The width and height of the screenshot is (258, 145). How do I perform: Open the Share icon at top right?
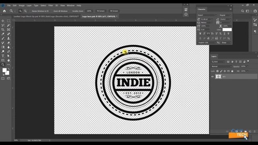coord(255,11)
